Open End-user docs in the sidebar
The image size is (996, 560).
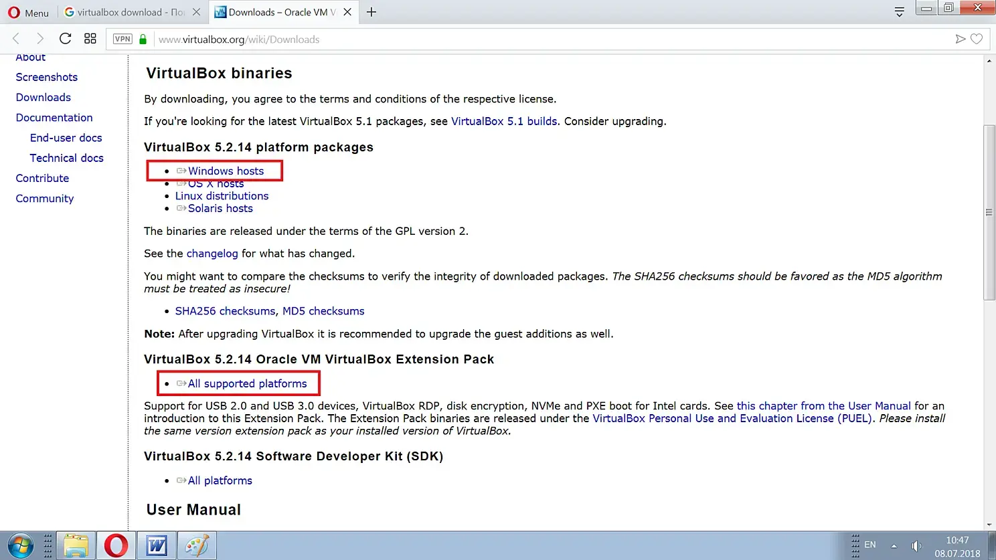click(66, 138)
